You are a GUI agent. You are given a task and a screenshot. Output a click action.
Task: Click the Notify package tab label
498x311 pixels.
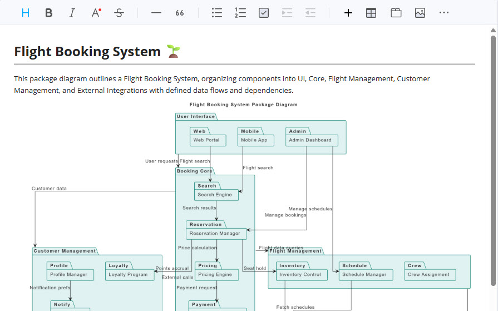coord(62,305)
